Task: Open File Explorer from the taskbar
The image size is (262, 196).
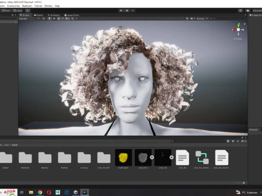Action: 31,192
